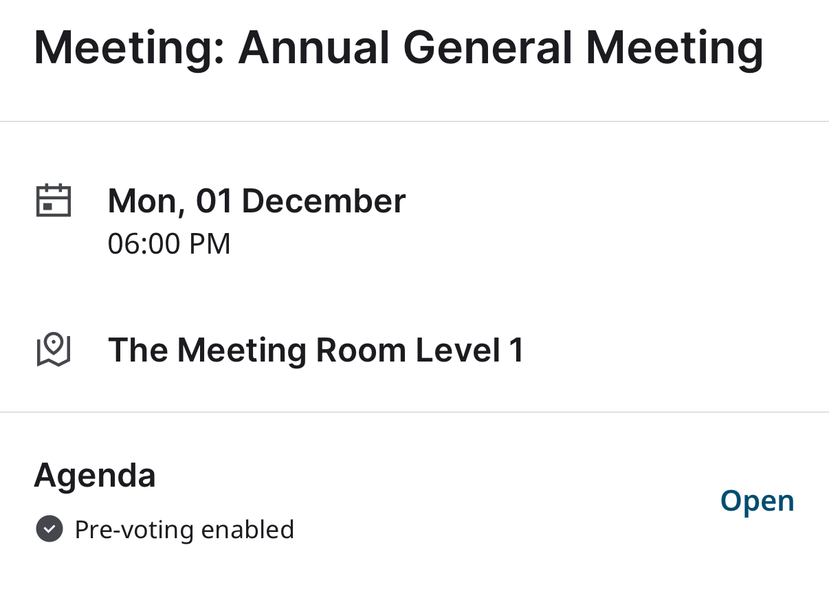Click PM in the meeting time

210,244
